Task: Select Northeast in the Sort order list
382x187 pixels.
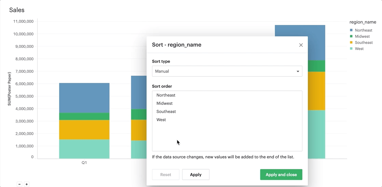Action: [x=166, y=95]
